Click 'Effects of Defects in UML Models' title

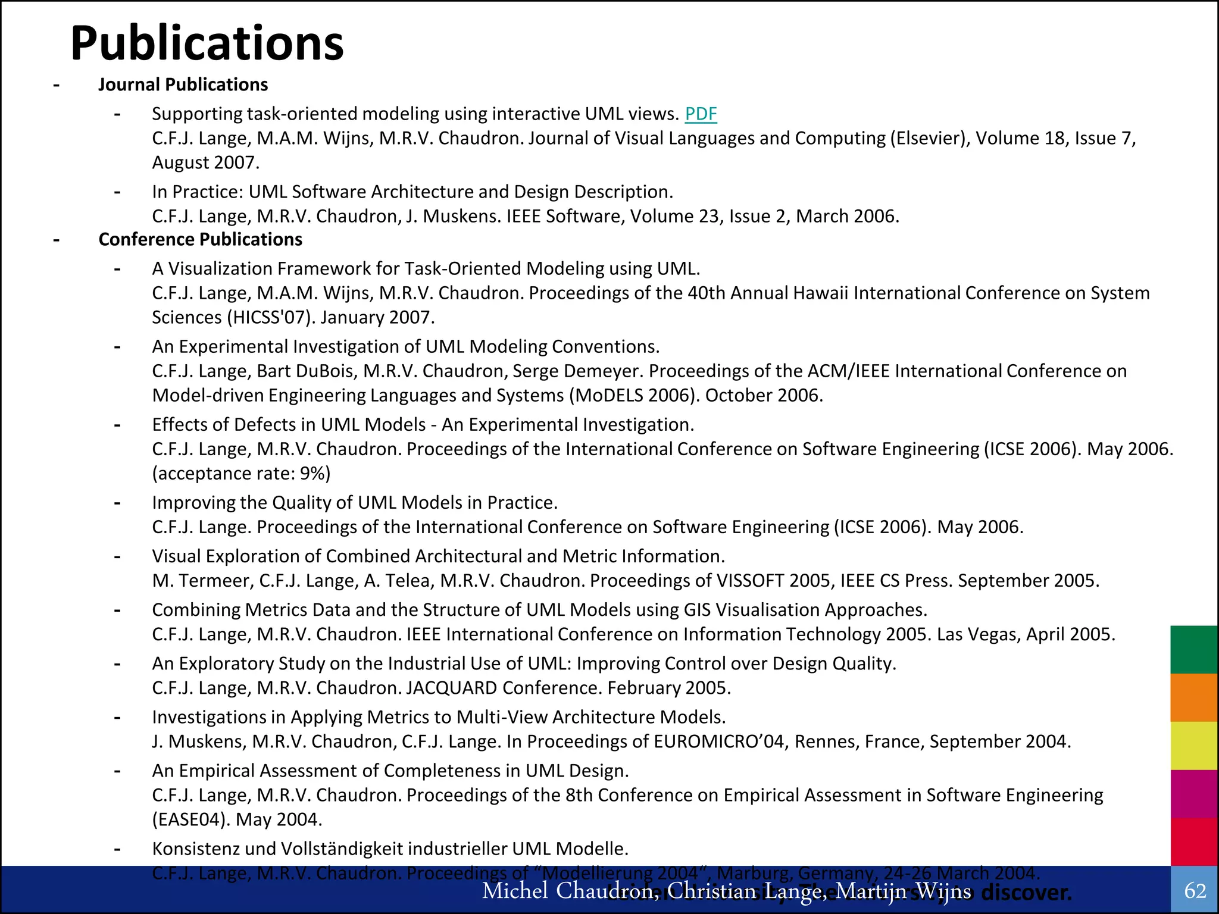[423, 424]
